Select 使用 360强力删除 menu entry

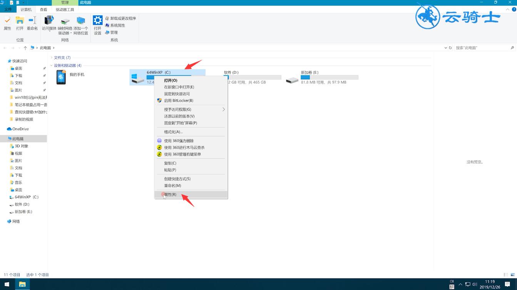coord(191,141)
